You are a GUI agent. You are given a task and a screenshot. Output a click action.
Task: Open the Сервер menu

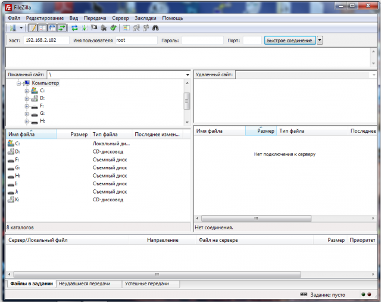pos(120,18)
